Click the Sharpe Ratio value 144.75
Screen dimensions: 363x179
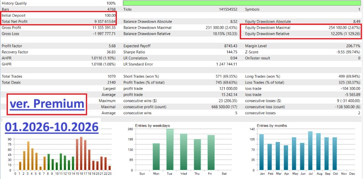(x=232, y=52)
